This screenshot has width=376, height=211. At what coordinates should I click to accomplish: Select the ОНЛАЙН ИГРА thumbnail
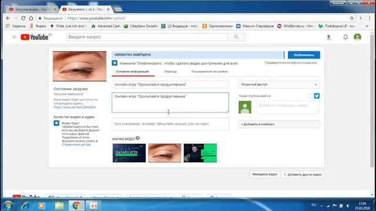[x=129, y=153]
